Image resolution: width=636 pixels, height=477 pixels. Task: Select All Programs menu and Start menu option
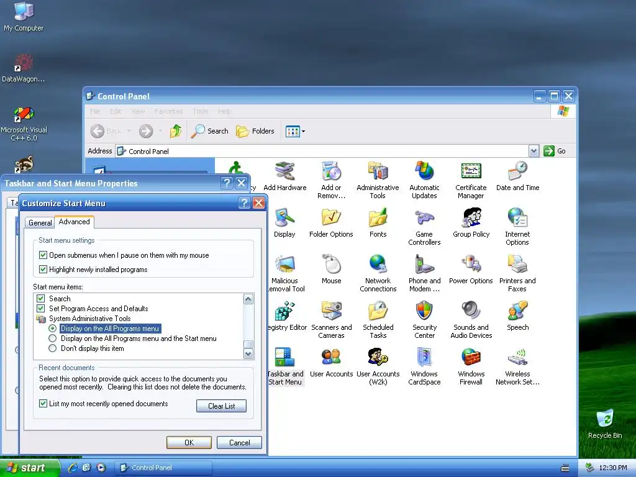coord(52,338)
